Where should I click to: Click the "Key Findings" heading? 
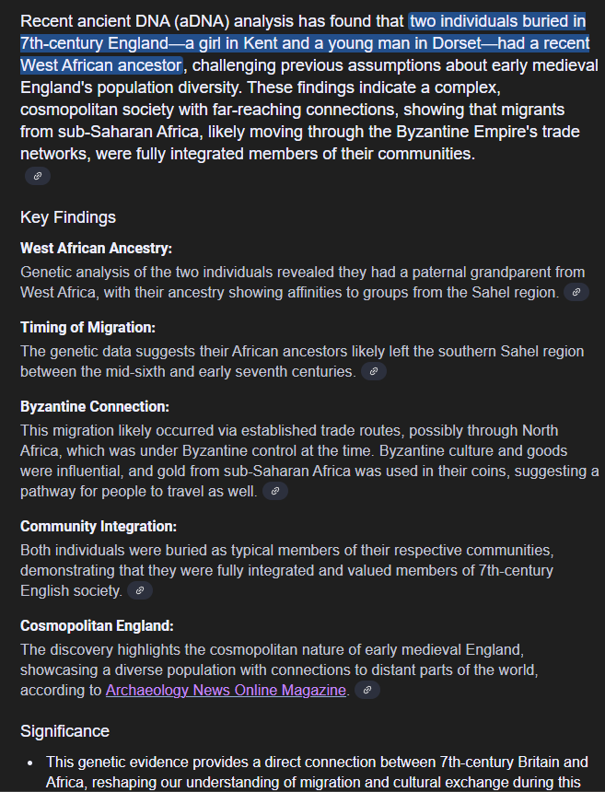[x=68, y=217]
